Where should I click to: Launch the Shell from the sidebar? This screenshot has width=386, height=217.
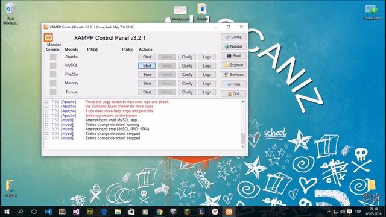tap(233, 56)
